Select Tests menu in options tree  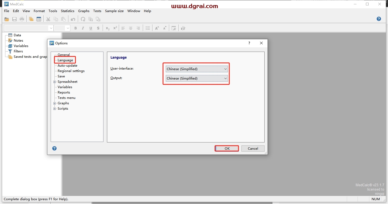click(67, 98)
